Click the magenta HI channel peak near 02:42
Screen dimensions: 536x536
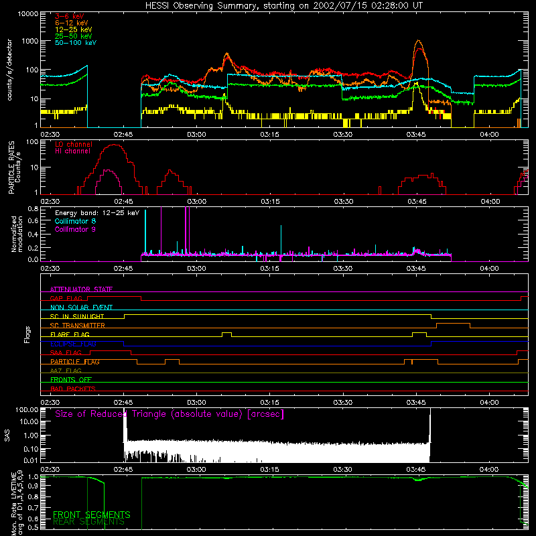click(x=108, y=171)
